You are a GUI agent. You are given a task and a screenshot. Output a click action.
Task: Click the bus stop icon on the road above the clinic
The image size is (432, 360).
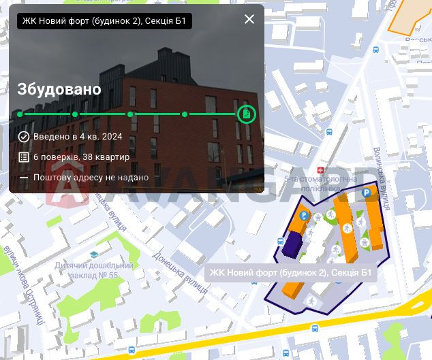click(329, 132)
